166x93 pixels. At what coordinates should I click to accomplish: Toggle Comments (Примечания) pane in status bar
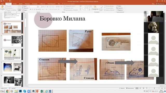(x=130, y=88)
